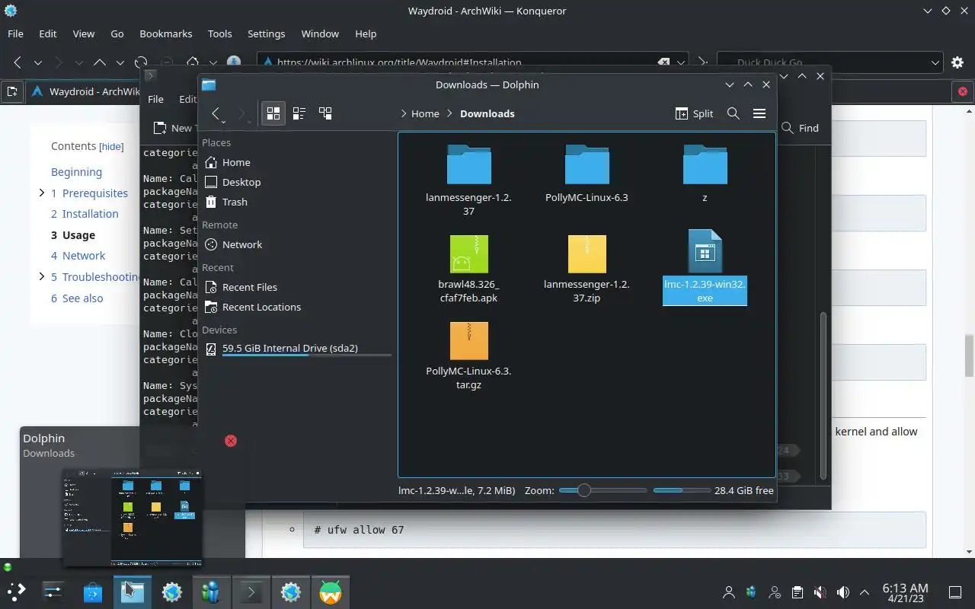Open a new tab in Konqueror
Viewport: 975px width, 609px height.
(12, 91)
